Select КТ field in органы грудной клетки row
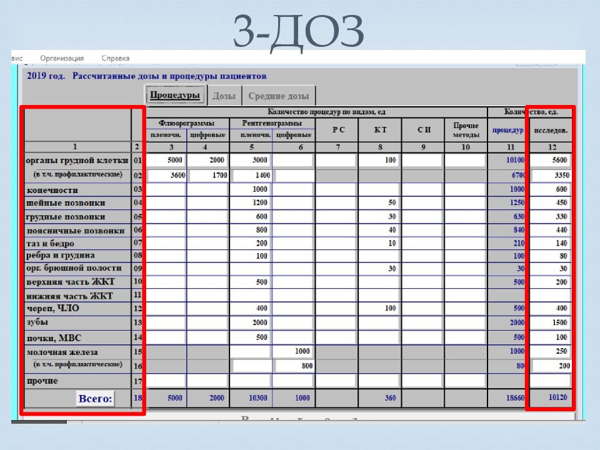This screenshot has width=600, height=450. tap(379, 161)
